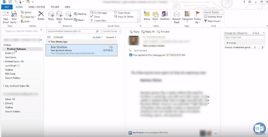268x137 pixels.
Task: Click the Meeting reply icon
Action: pyautogui.click(x=80, y=14)
